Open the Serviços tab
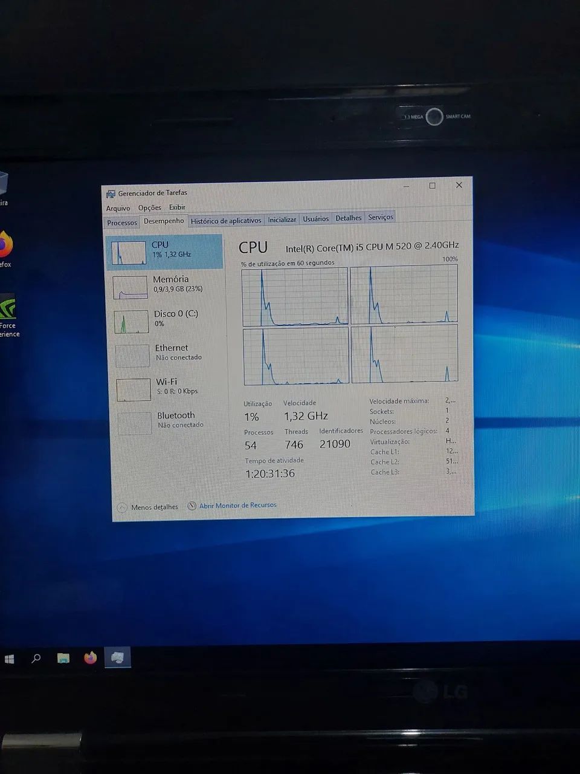The height and width of the screenshot is (774, 580). [x=381, y=218]
